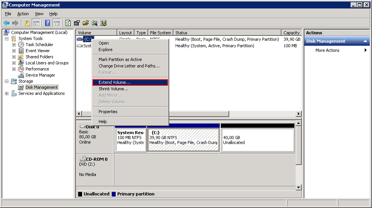Select the System Reserved 100 MB partition block

[131, 139]
